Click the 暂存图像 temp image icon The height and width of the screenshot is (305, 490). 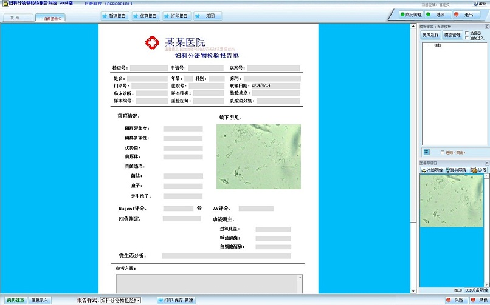[456, 170]
